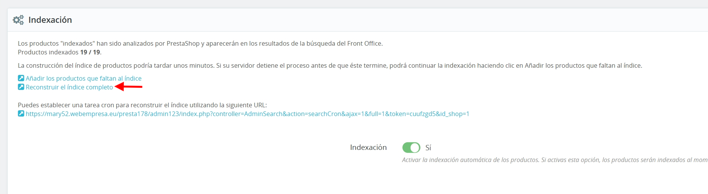The image size is (708, 194).
Task: Click the green area of Indexación switch
Action: click(406, 148)
